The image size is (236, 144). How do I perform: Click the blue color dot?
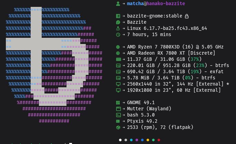click(x=142, y=140)
